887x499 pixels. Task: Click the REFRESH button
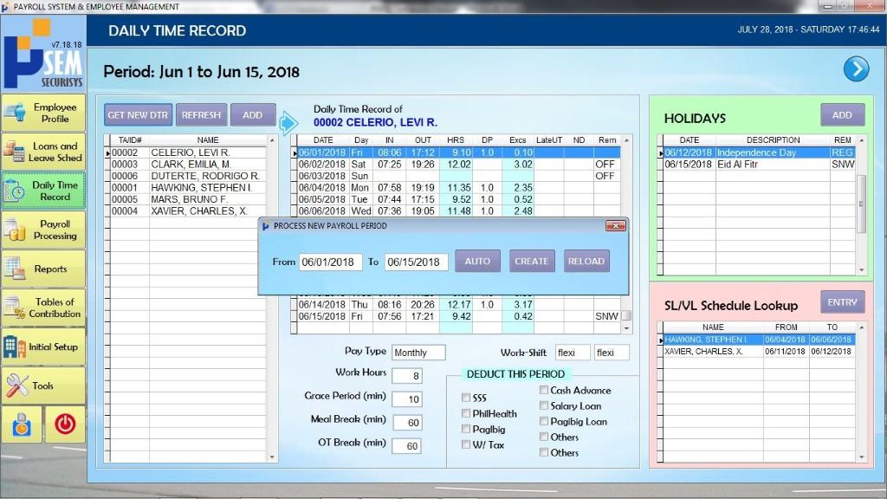[201, 115]
